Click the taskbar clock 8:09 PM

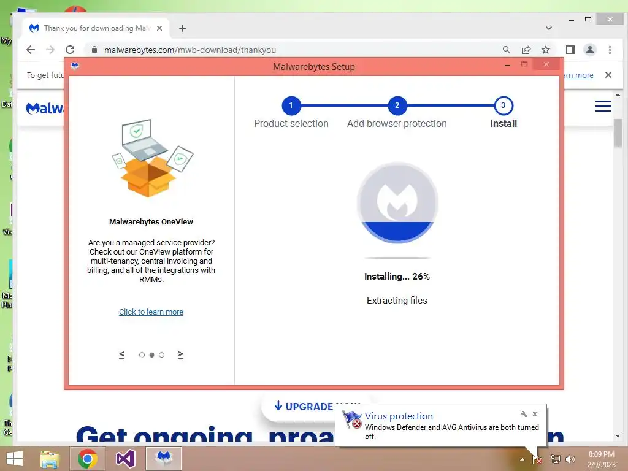point(601,454)
